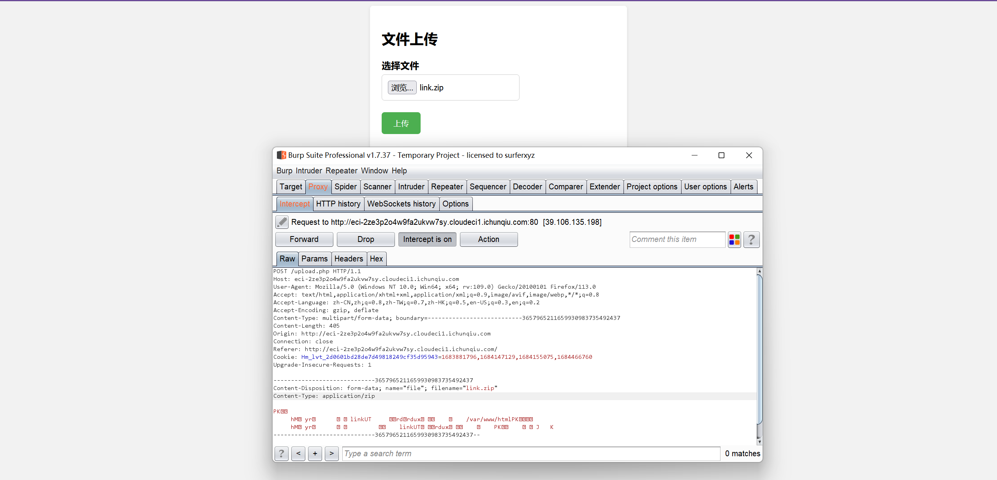Open the Burp menu
The height and width of the screenshot is (480, 997).
tap(284, 171)
